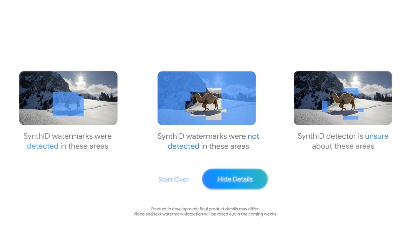
Task: Select blue unsure block above right thumbnail's camel
Action: coord(351,91)
